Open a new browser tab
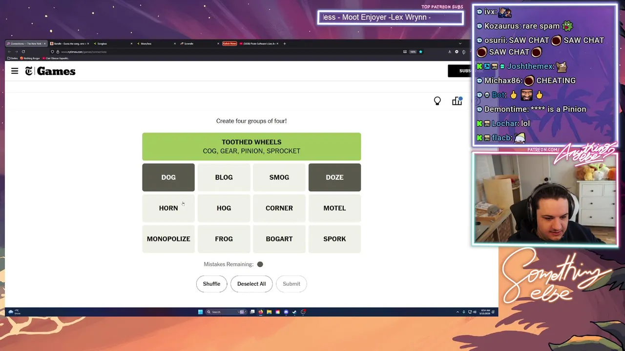 (285, 43)
